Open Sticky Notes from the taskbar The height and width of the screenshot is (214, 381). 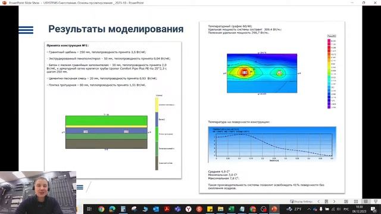tap(210, 209)
